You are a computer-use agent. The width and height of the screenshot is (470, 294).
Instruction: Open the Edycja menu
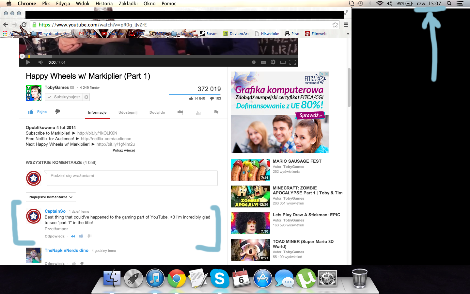tap(63, 4)
